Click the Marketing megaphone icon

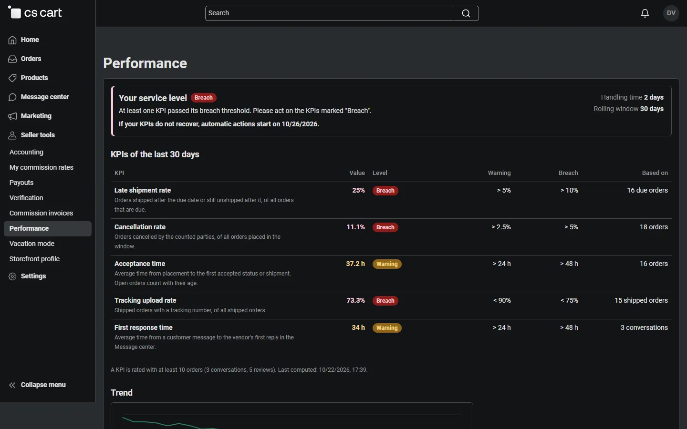(x=12, y=116)
